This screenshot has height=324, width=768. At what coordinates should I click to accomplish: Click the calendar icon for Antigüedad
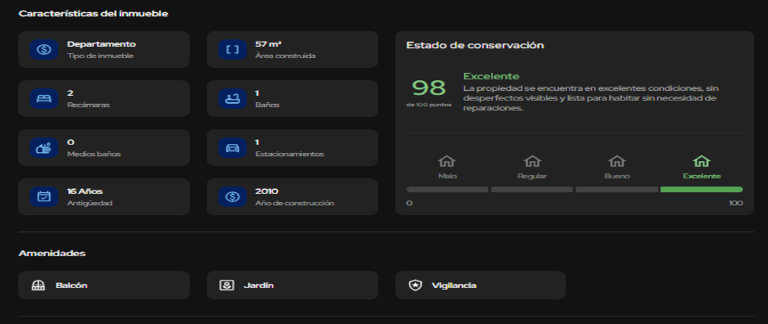(x=44, y=197)
